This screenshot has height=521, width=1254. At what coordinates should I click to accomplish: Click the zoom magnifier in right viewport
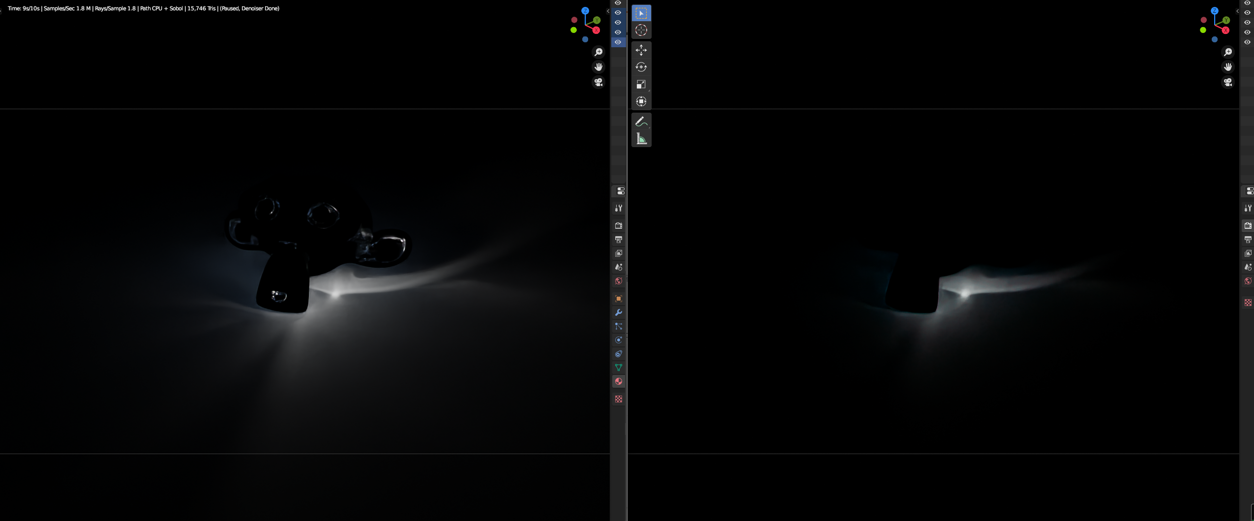tap(1228, 52)
